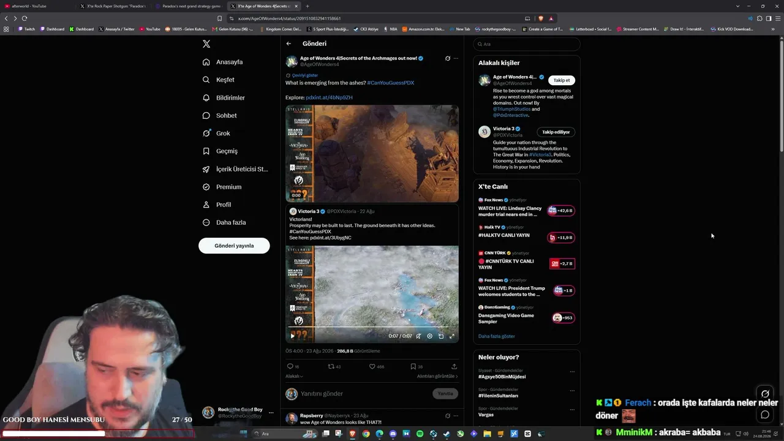The image size is (784, 441).
Task: Open Keşfet in the sidebar
Action: tap(219, 80)
